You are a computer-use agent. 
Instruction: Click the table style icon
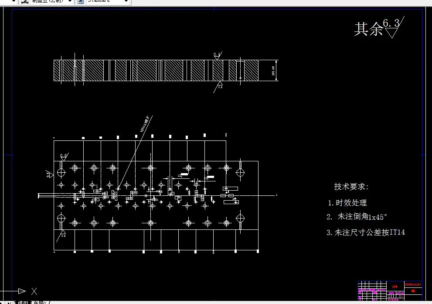(x=81, y=1)
